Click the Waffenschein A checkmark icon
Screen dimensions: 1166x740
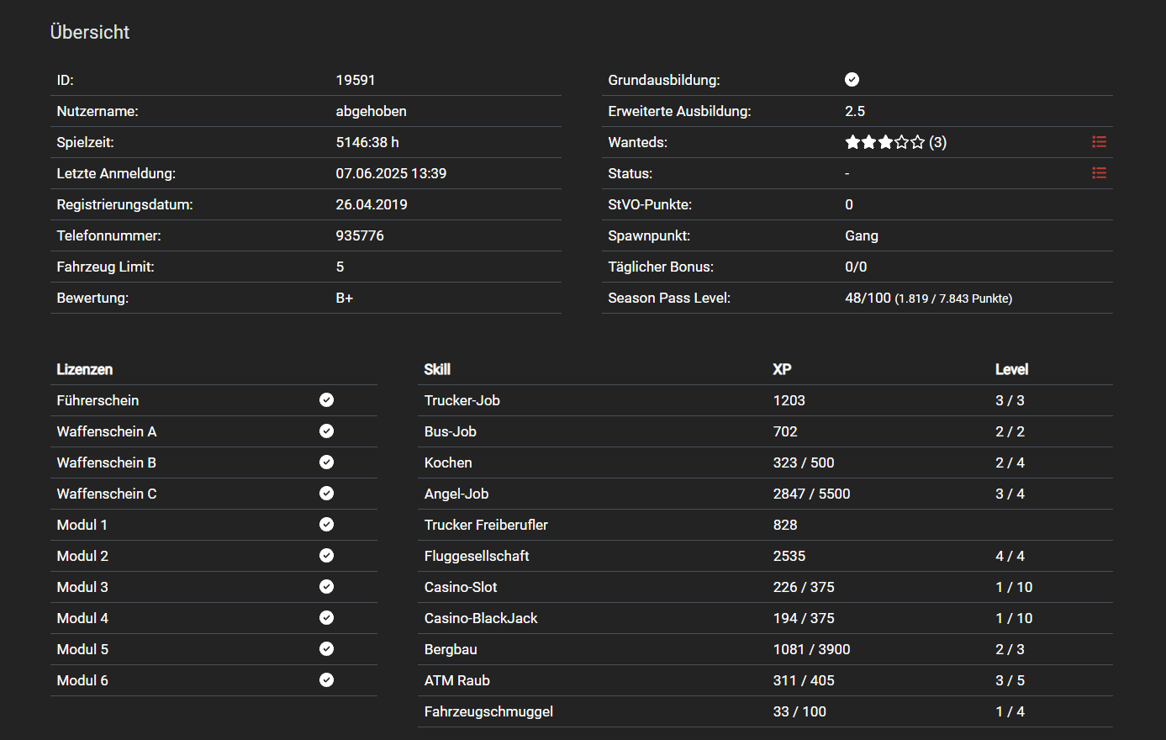coord(327,431)
